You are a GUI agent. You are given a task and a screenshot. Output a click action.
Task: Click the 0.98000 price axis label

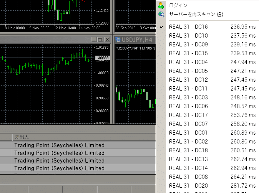pos(102,111)
